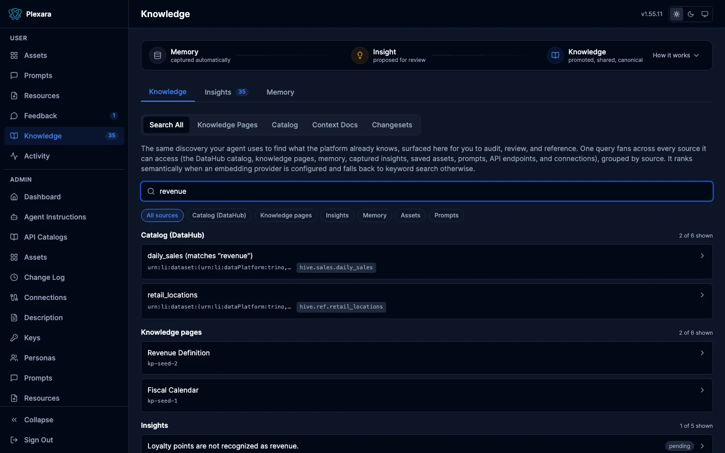Click the hive.sales.daily_sales tag
725x453 pixels.
coord(336,268)
